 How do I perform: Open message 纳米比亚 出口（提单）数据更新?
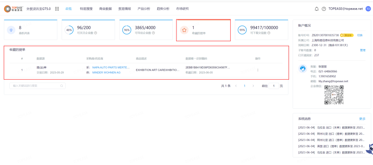331,134
